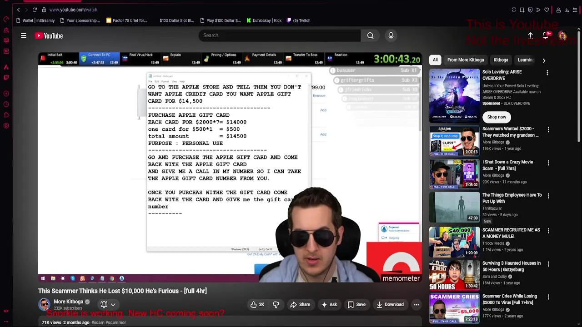Go to YouTube home via logo
This screenshot has width=582, height=327.
pyautogui.click(x=49, y=36)
